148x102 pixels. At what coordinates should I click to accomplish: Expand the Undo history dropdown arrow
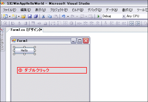pyautogui.click(x=68, y=16)
